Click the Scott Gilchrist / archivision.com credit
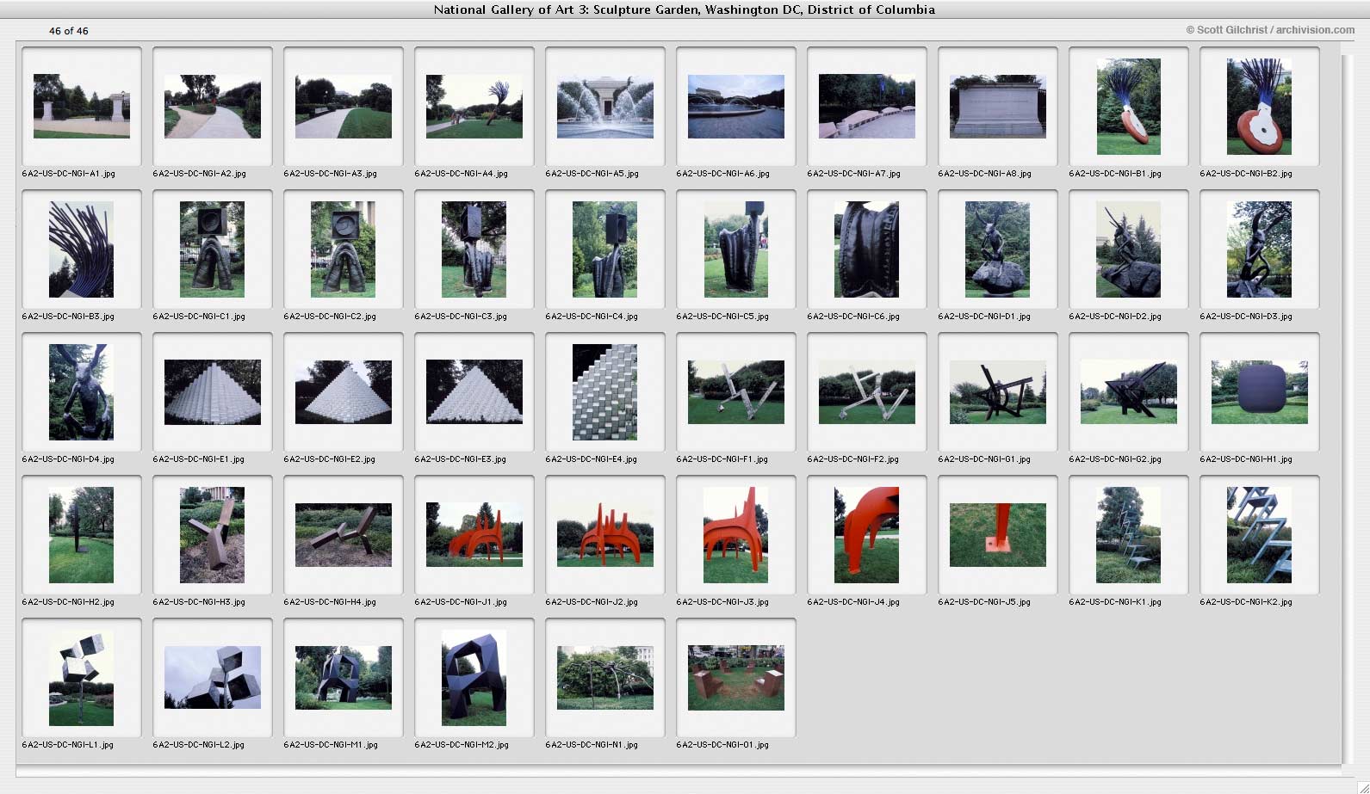Image resolution: width=1370 pixels, height=794 pixels. [x=1270, y=30]
